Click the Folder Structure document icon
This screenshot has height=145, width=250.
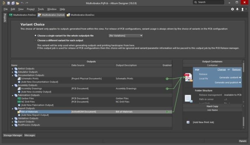click(x=189, y=99)
